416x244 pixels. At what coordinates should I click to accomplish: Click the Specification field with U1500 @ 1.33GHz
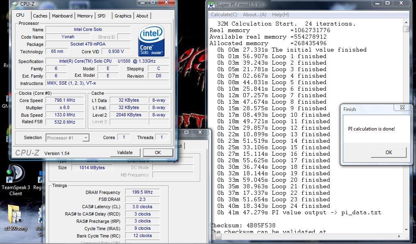pos(107,61)
